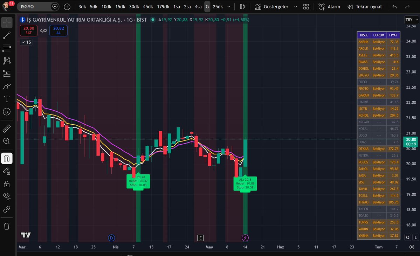Expand the indicators favorites dropdown arrow
The image size is (420, 256).
click(295, 7)
